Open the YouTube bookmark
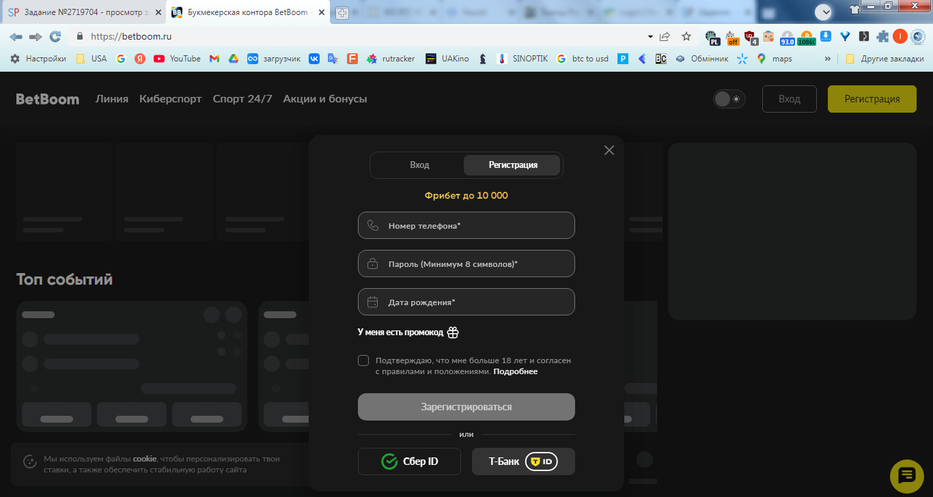 (x=178, y=59)
